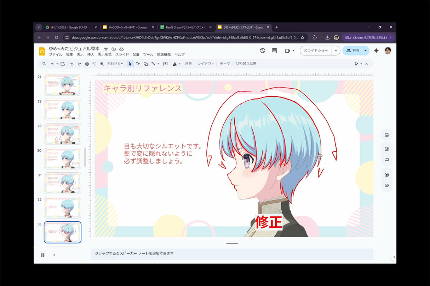Collapse the filmstrip with the left chevron

[54, 255]
